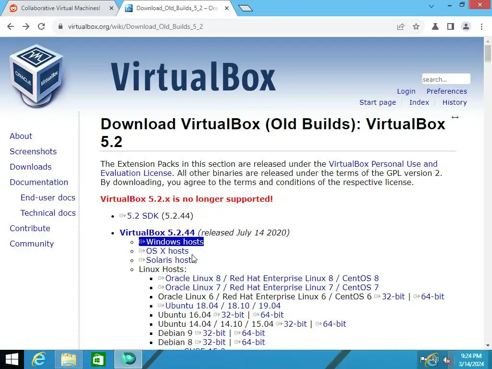492x369 pixels.
Task: Click the VirtualBox cube logo
Action: pos(36,76)
